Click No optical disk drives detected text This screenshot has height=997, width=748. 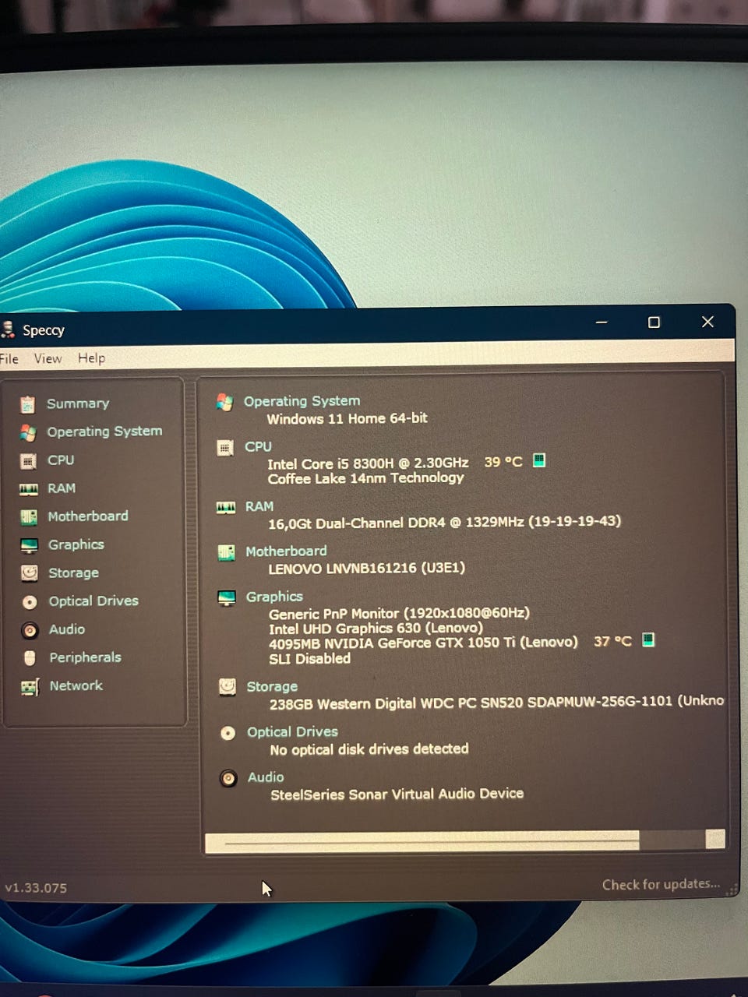[369, 749]
